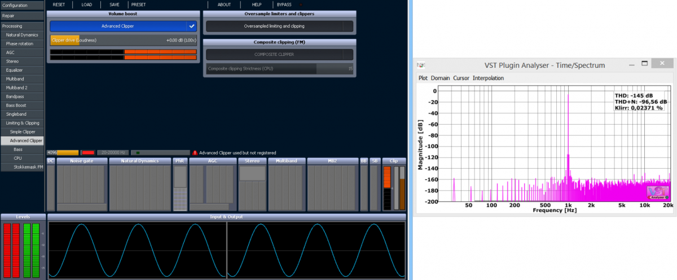Select Phase rotation in sidebar
This screenshot has height=280, width=677.
(21, 43)
